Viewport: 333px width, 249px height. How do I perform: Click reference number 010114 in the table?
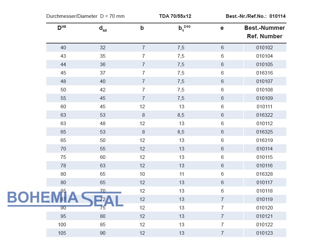pyautogui.click(x=264, y=149)
